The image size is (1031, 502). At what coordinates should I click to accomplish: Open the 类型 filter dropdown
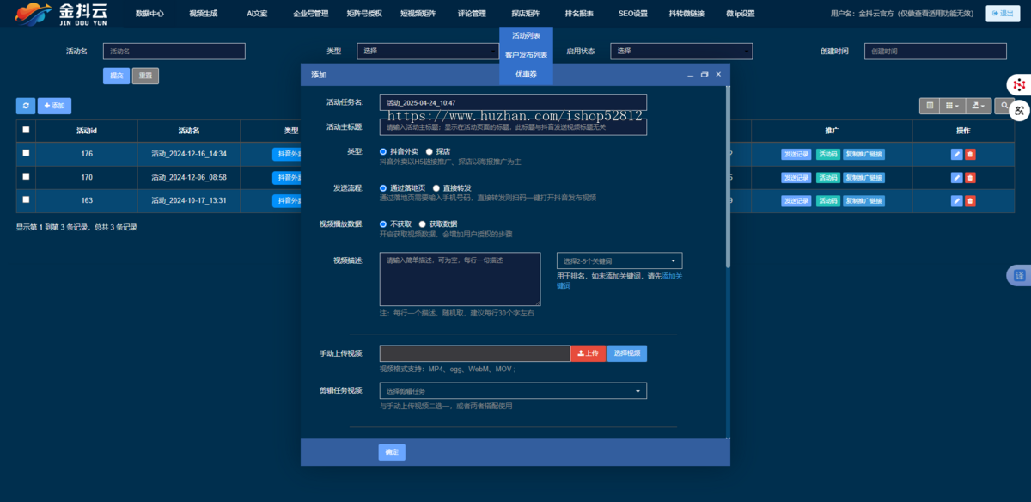pos(428,52)
